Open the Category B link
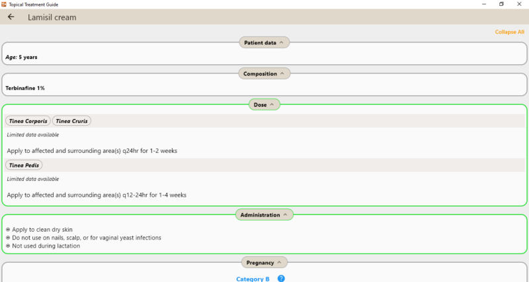The height and width of the screenshot is (282, 529). [253, 279]
